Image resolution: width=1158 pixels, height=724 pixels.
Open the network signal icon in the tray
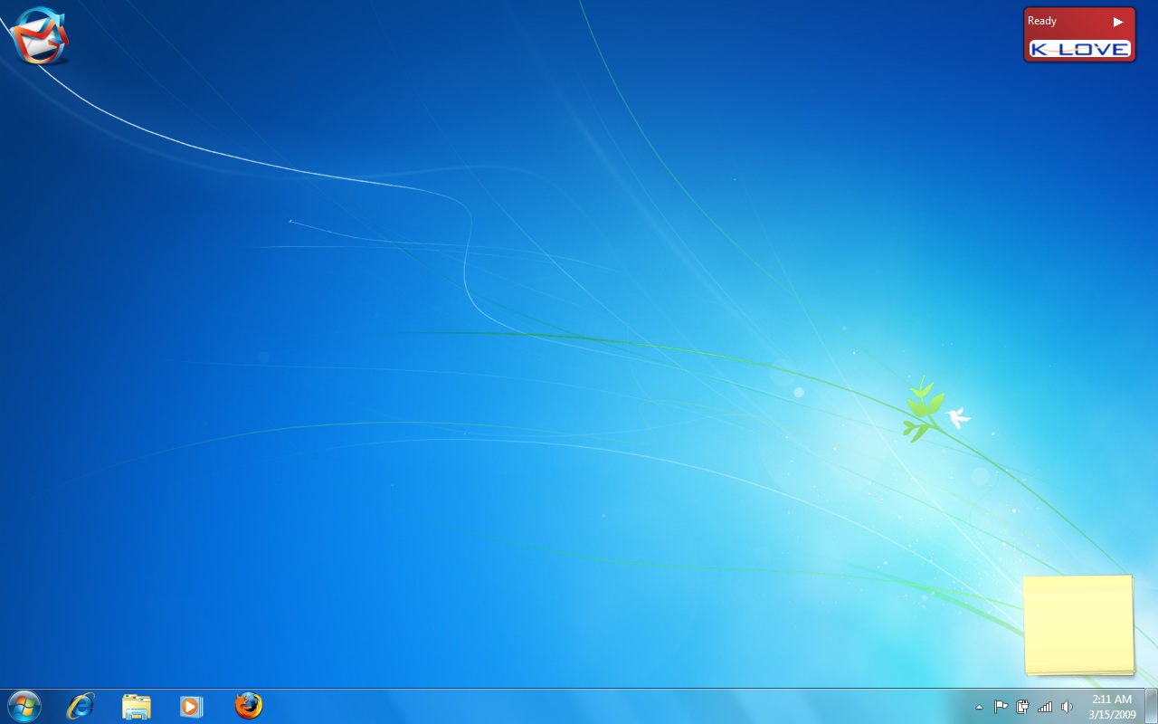(1045, 707)
